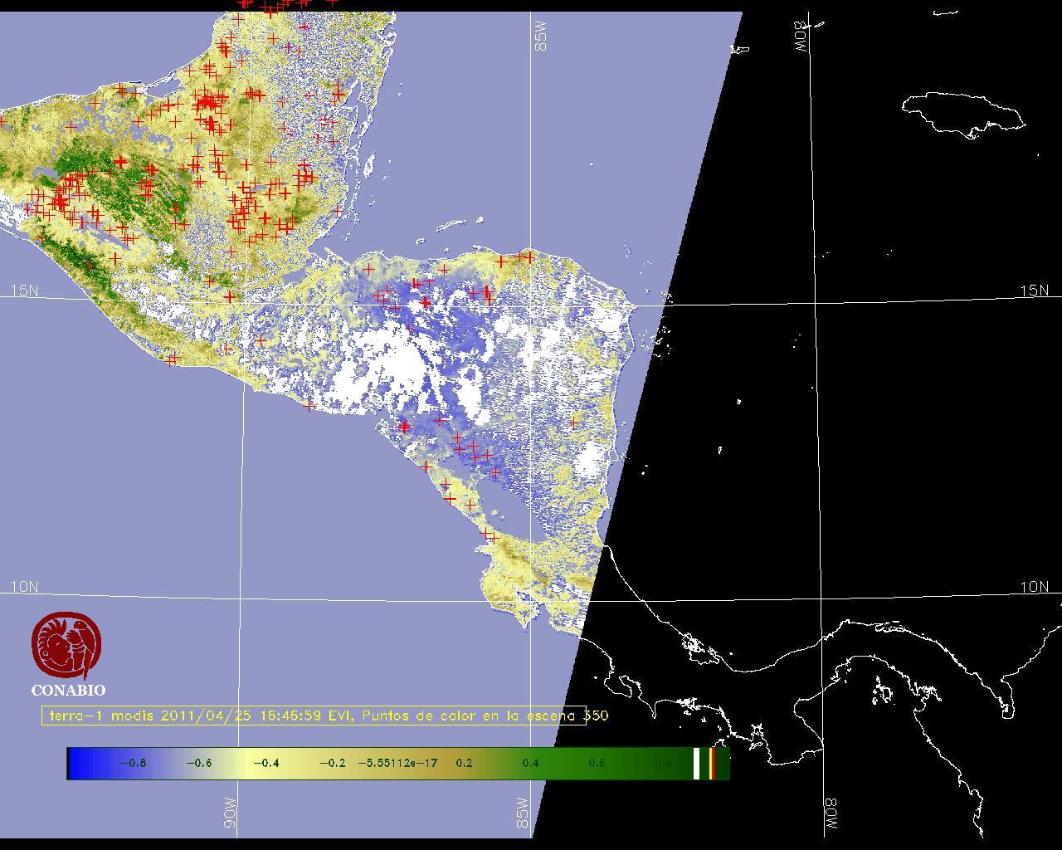Screen dimensions: 1062x850
Task: Click the Jamaica island outline
Action: point(962,112)
